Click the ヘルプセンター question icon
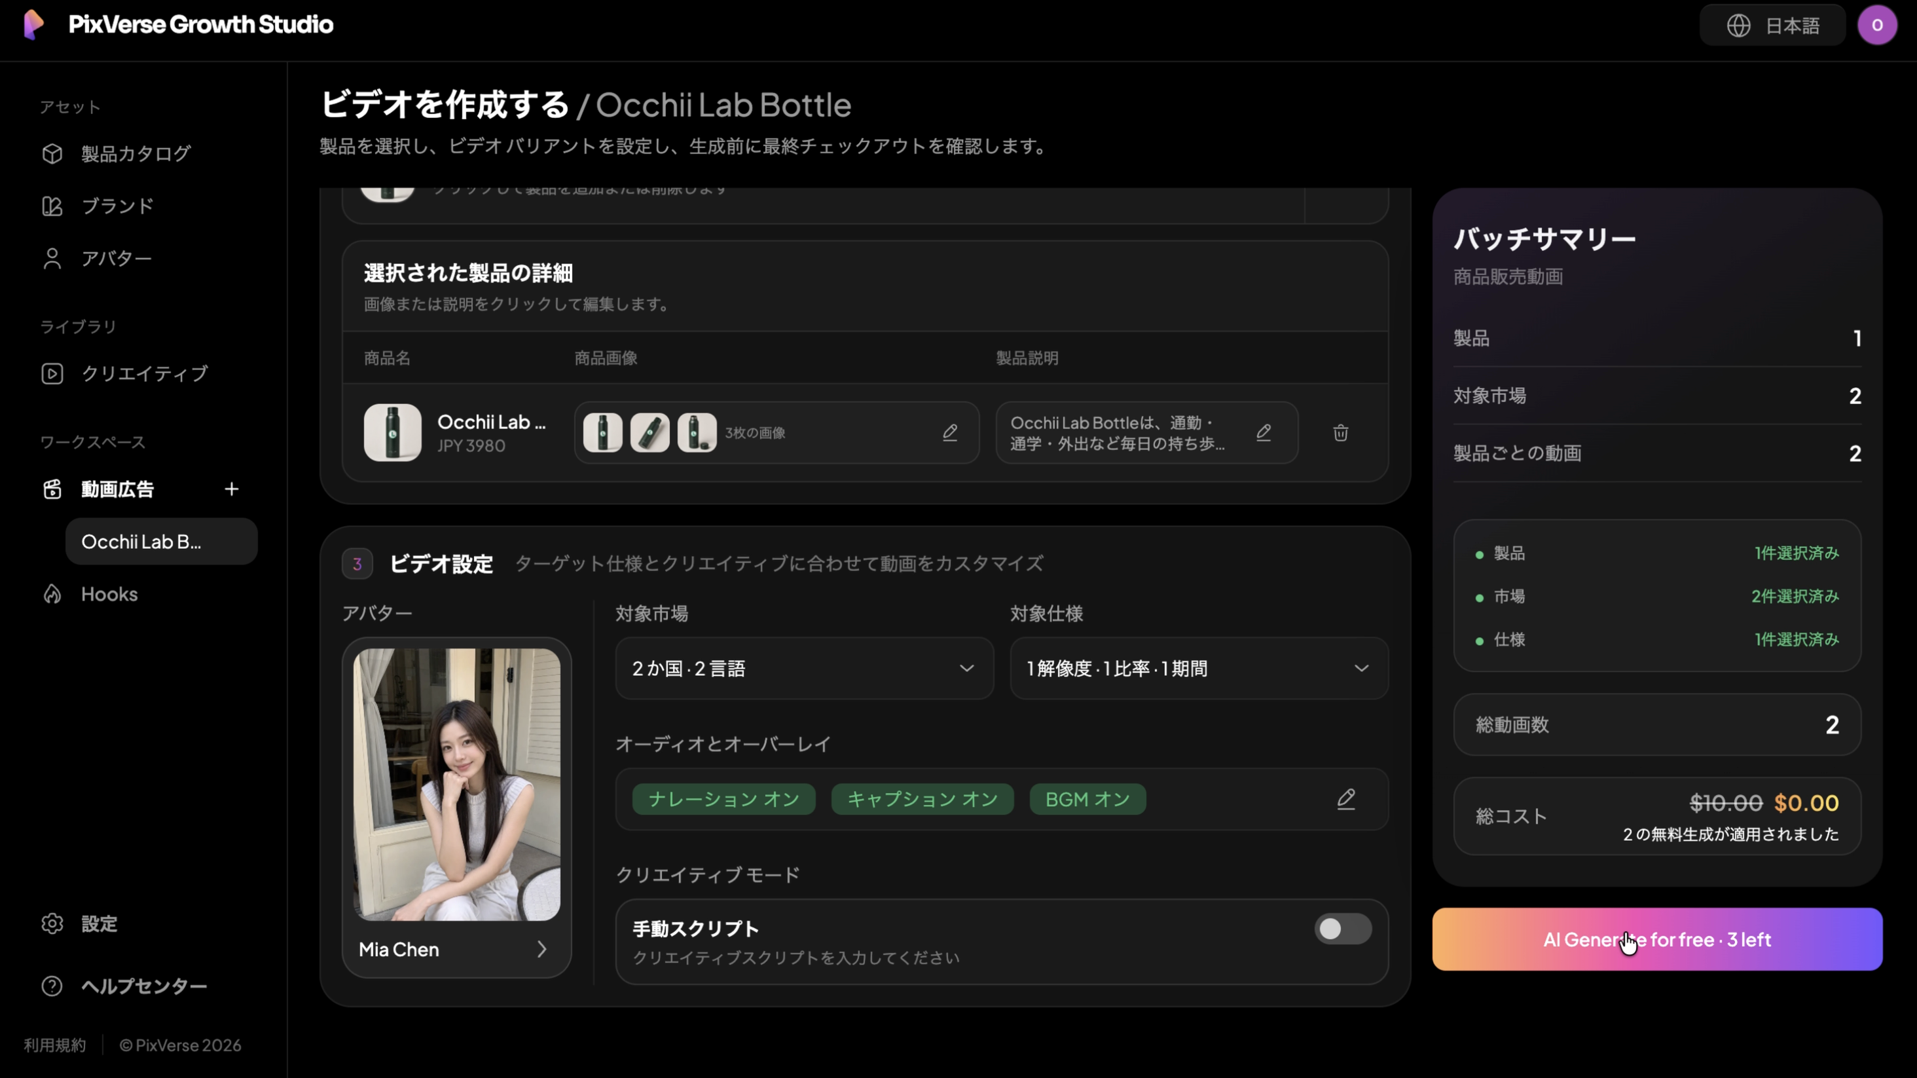This screenshot has height=1078, width=1917. click(52, 986)
